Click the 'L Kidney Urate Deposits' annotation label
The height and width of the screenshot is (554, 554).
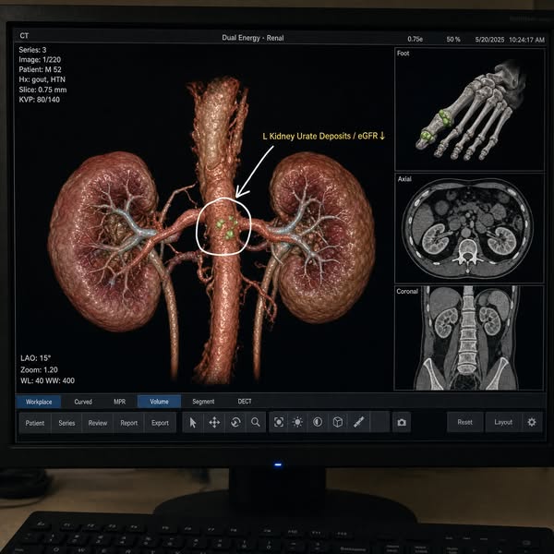(307, 136)
